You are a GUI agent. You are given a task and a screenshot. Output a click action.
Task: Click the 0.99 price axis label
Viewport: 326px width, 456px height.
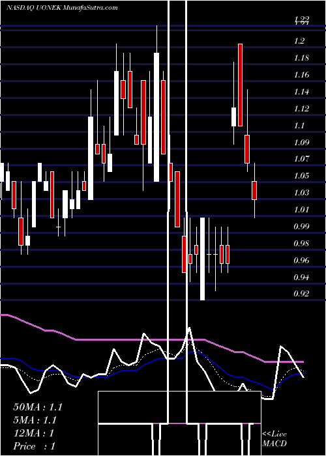click(x=301, y=226)
